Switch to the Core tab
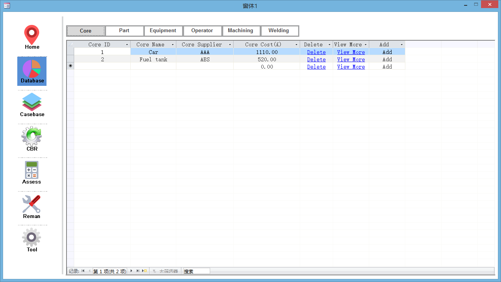Screen dimensions: 501x282 tap(86, 31)
